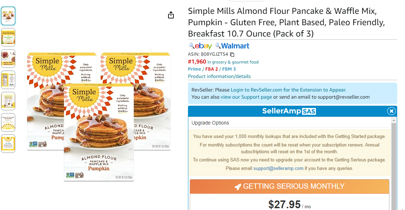
Task: Select the fifth product thumbnail
Action: coord(8,101)
